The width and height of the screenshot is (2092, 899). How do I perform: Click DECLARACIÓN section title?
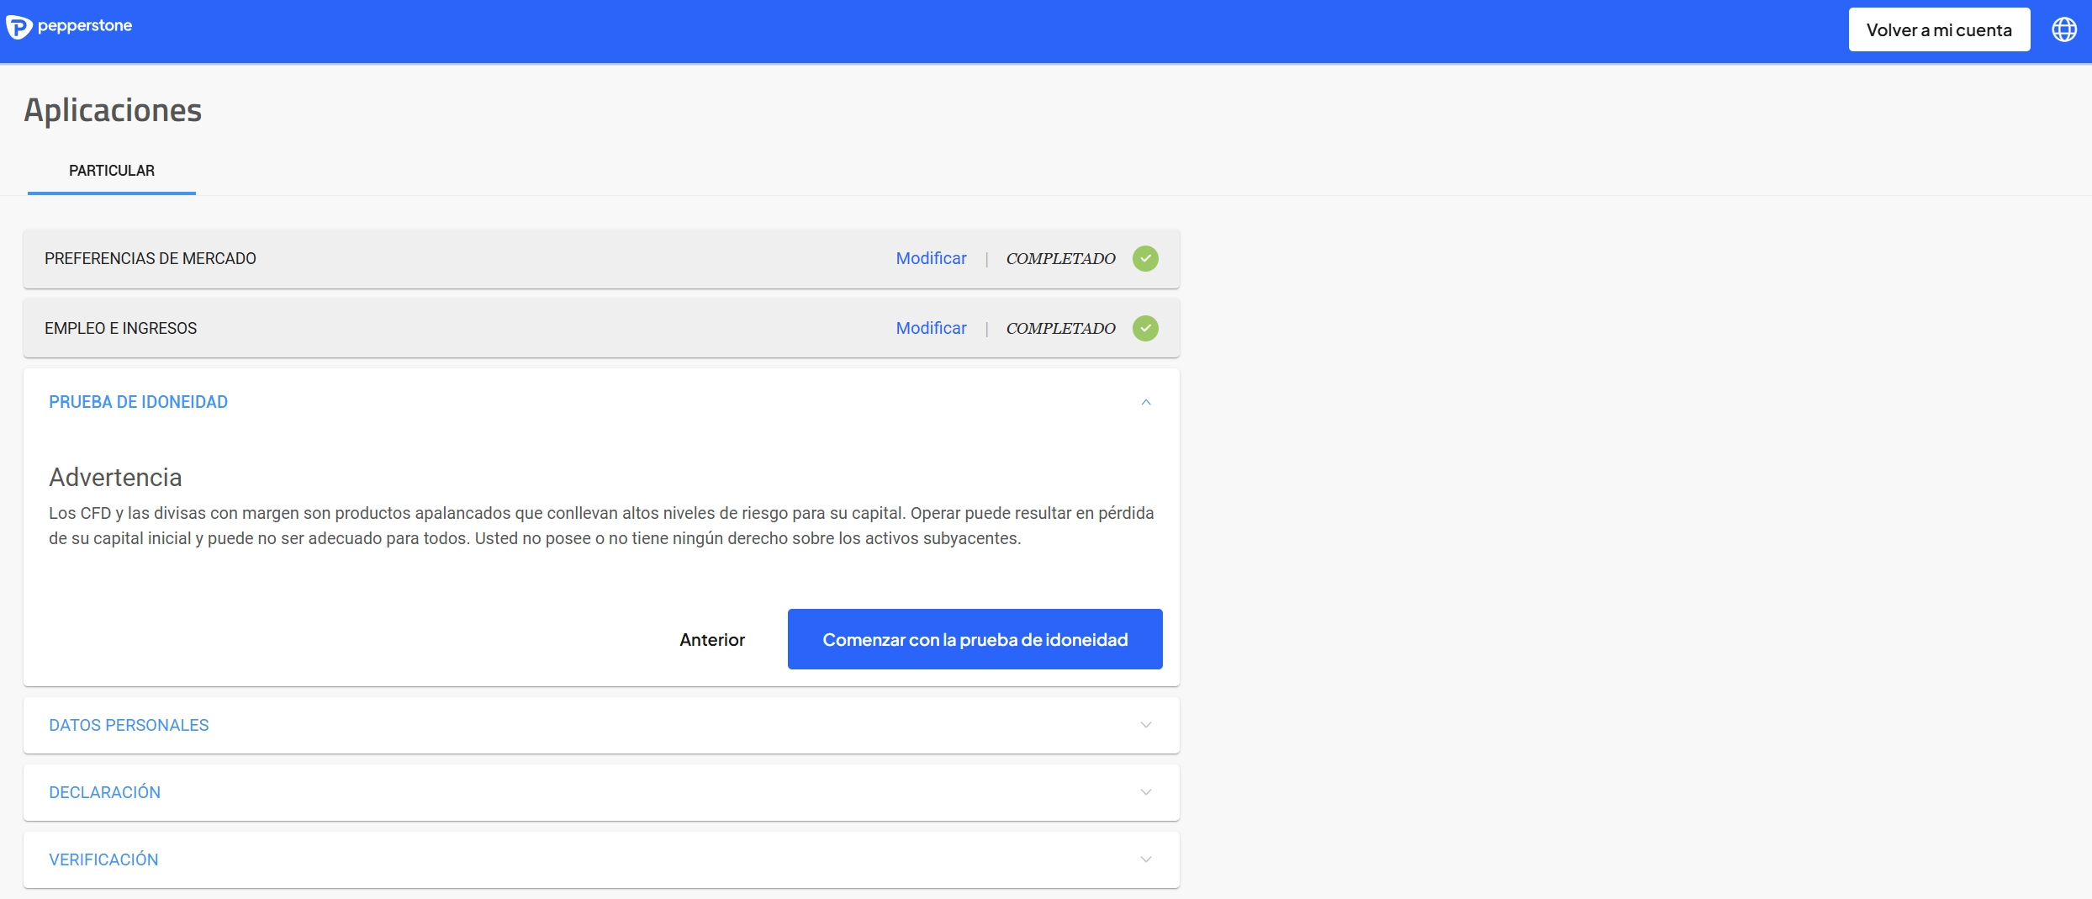(104, 792)
